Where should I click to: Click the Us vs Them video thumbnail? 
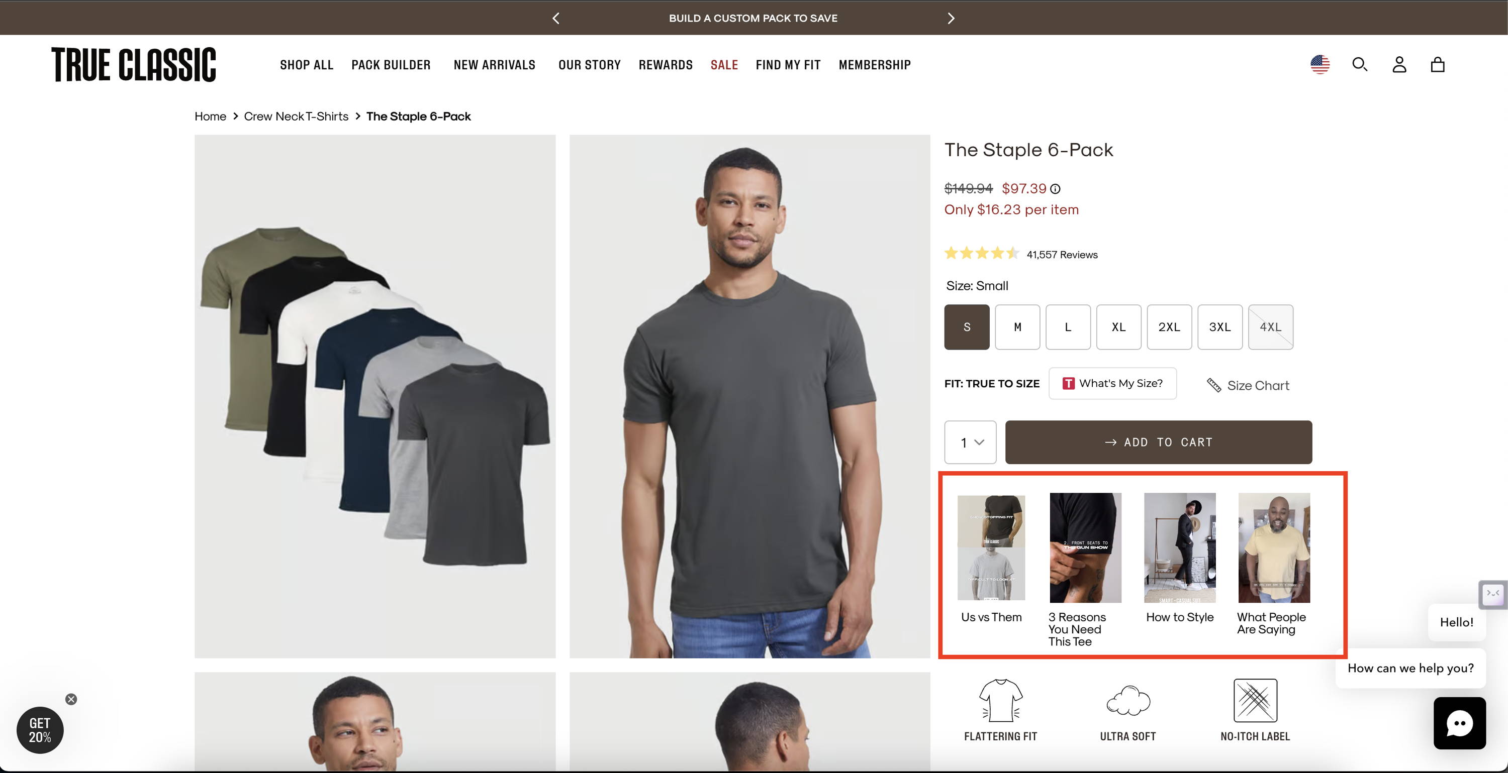pos(990,545)
